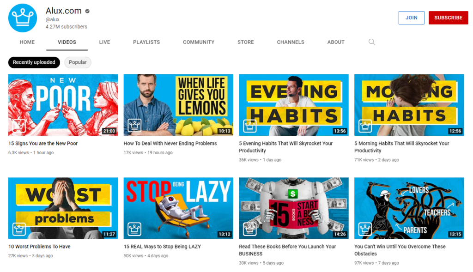The width and height of the screenshot is (473, 272).
Task: Click crown watermark on Stop Being Lazy thumbnail
Action: 134,229
